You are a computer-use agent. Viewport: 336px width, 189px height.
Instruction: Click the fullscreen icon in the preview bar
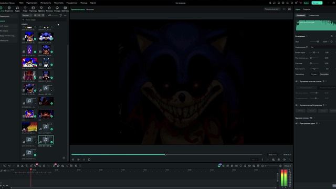[290, 160]
